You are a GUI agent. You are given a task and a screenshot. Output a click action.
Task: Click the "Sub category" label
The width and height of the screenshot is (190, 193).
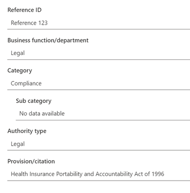coord(34,101)
